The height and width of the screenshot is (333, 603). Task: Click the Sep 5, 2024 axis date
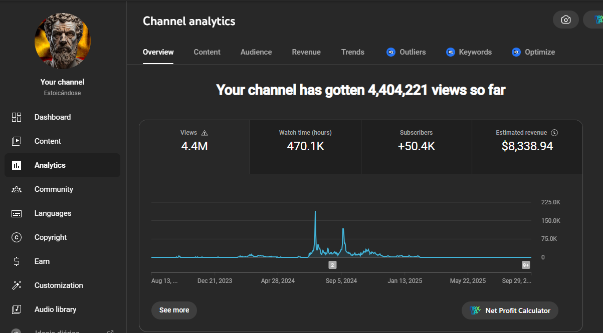[341, 281]
